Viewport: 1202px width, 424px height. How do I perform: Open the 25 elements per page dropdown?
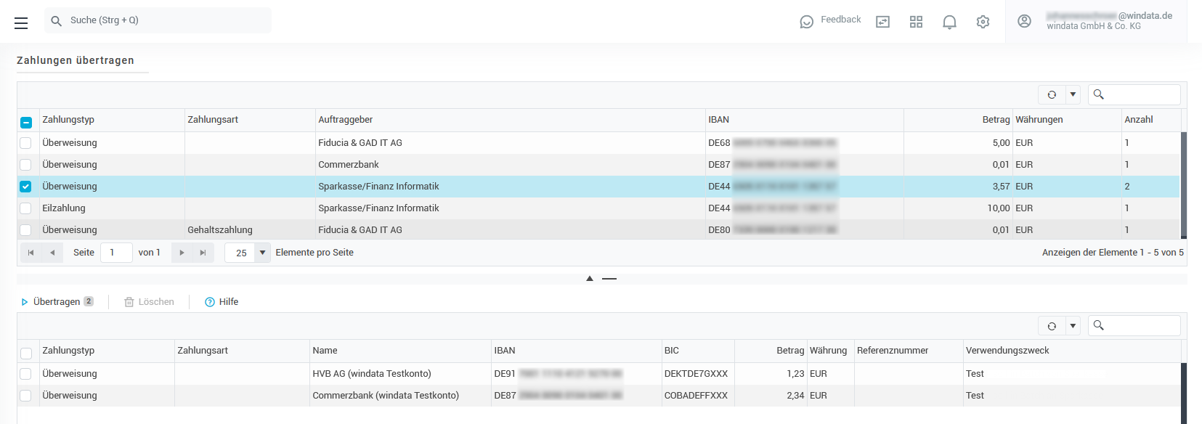point(262,253)
